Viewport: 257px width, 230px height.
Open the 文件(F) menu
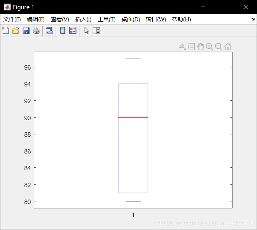pyautogui.click(x=12, y=19)
